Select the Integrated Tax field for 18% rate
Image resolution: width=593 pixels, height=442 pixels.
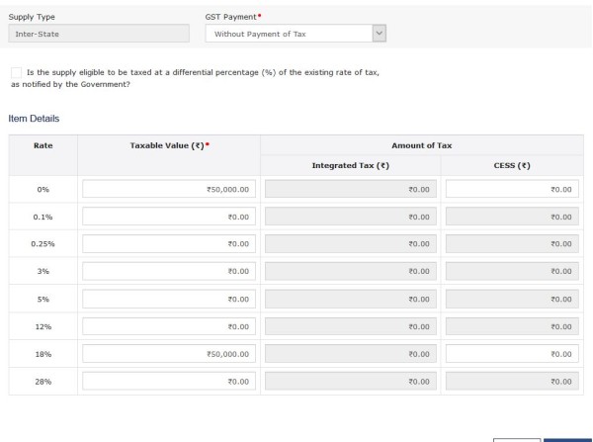tap(351, 353)
